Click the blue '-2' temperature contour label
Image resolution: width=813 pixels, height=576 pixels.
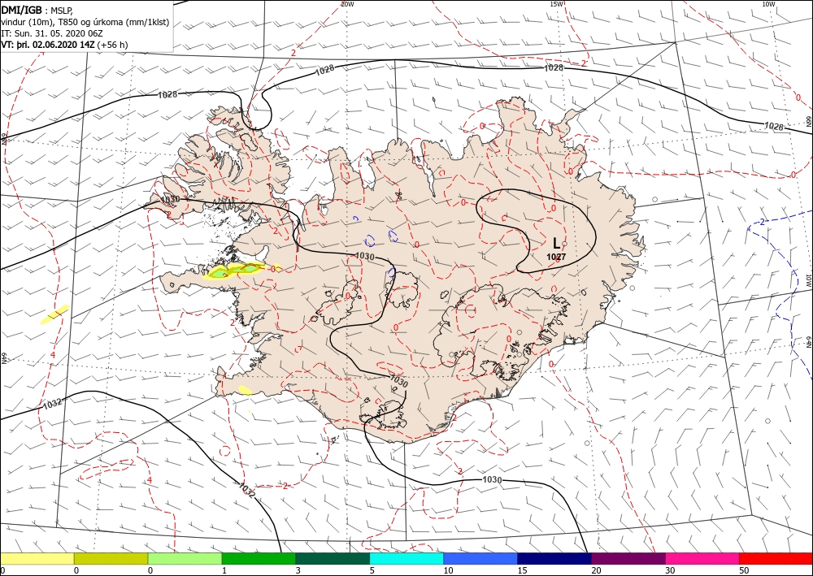(760, 223)
